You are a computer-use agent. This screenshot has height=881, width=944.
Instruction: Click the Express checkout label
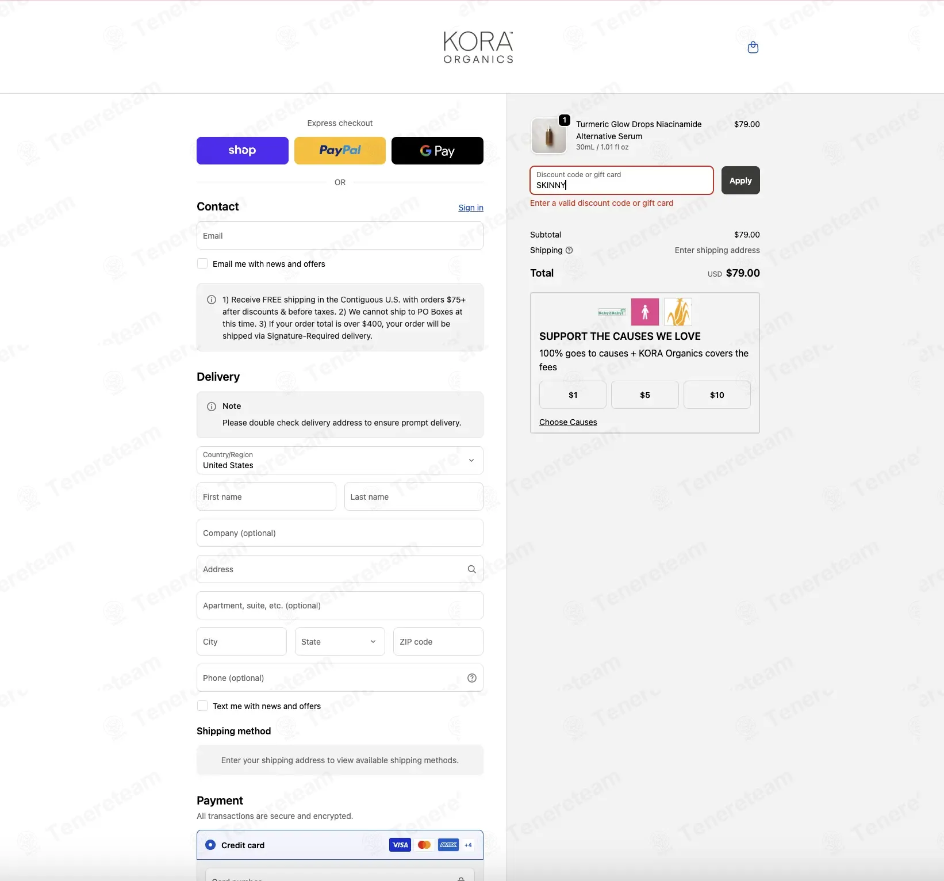point(340,123)
